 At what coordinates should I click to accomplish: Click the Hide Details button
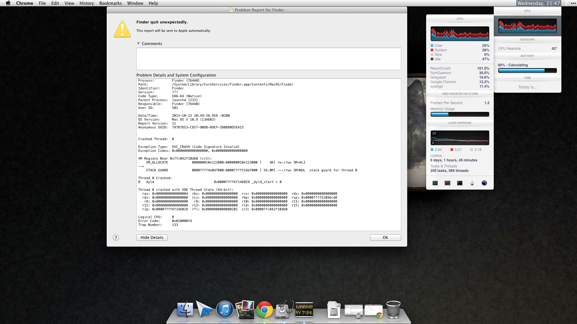click(x=152, y=238)
